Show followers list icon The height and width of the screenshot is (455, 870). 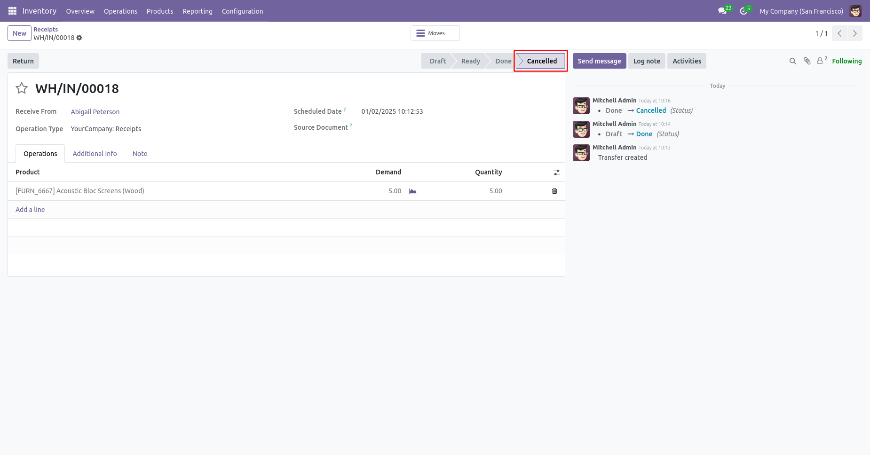tap(822, 61)
